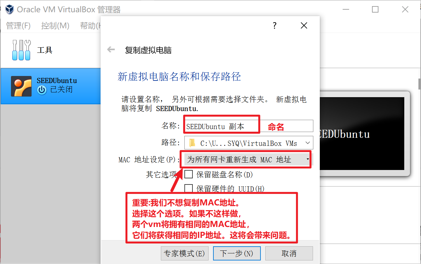
Task: Click into the 名称 name input field
Action: (x=249, y=126)
